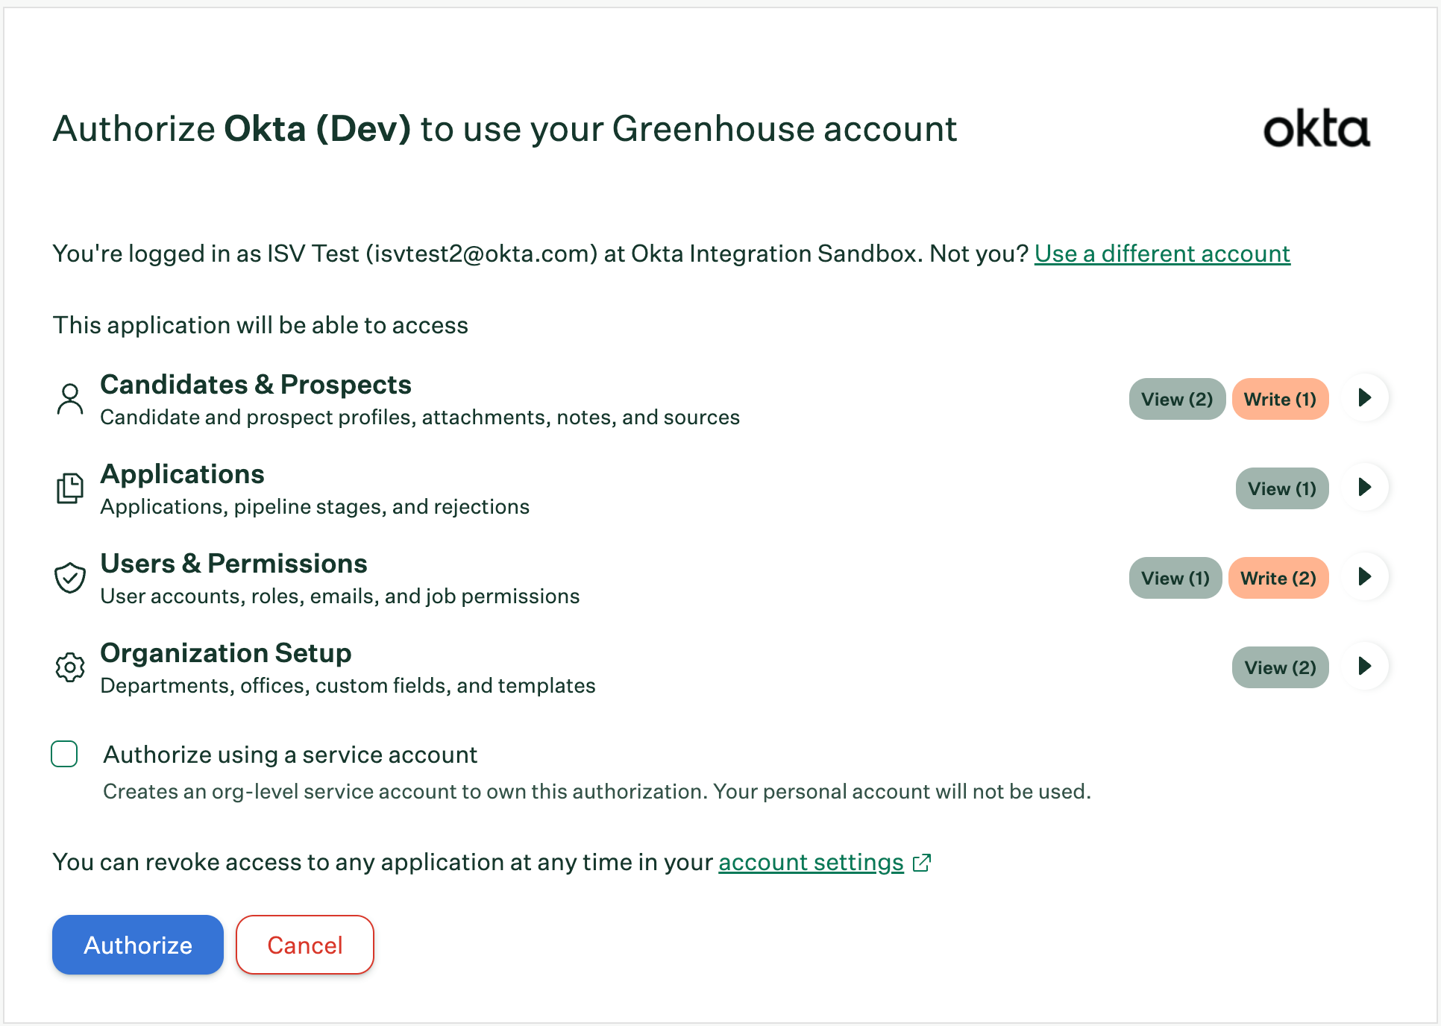Click the Candidates & Prospects person icon
1441x1026 pixels.
pyautogui.click(x=70, y=399)
